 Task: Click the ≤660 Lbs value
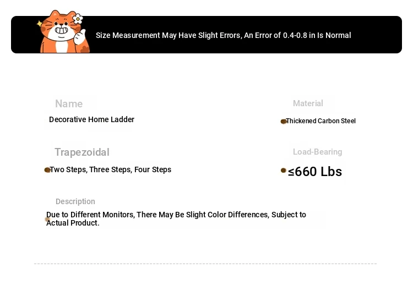point(315,172)
